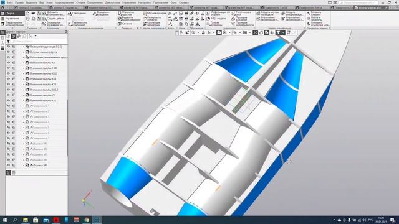Image resolution: width=399 pixels, height=224 pixels.
Task: Open the Диагностика menu
Action: 112,2
